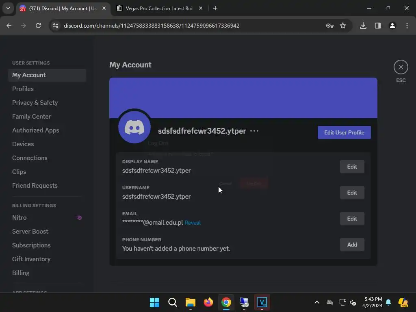The width and height of the screenshot is (416, 312).
Task: Click the PRE colorful icon in taskbar corner
Action: [403, 302]
